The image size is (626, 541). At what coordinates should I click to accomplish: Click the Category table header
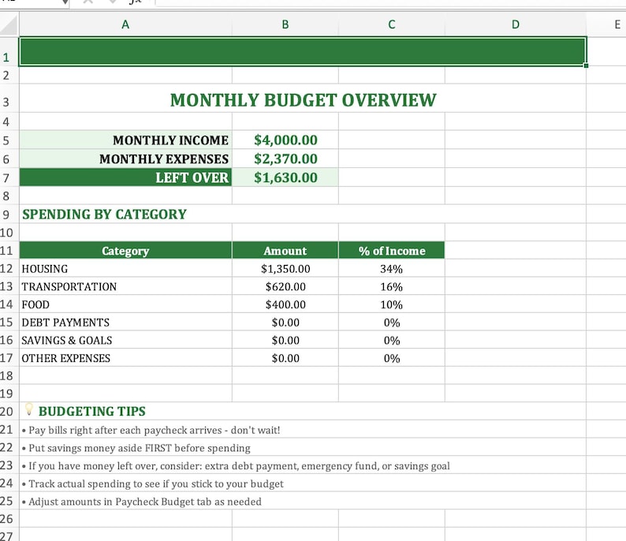(x=125, y=250)
